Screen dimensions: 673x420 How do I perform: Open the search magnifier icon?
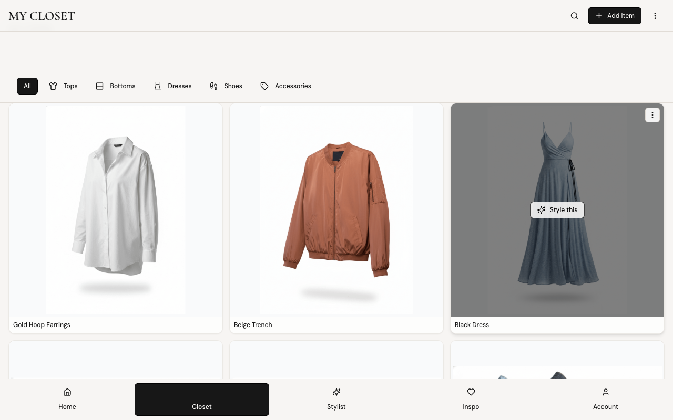(574, 16)
